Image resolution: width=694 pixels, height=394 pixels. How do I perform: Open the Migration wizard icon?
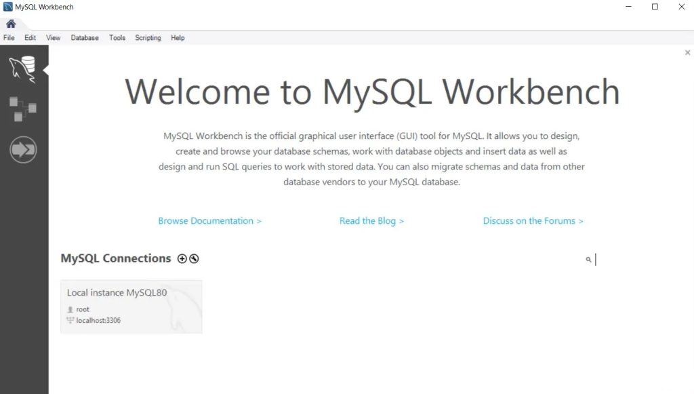coord(24,150)
